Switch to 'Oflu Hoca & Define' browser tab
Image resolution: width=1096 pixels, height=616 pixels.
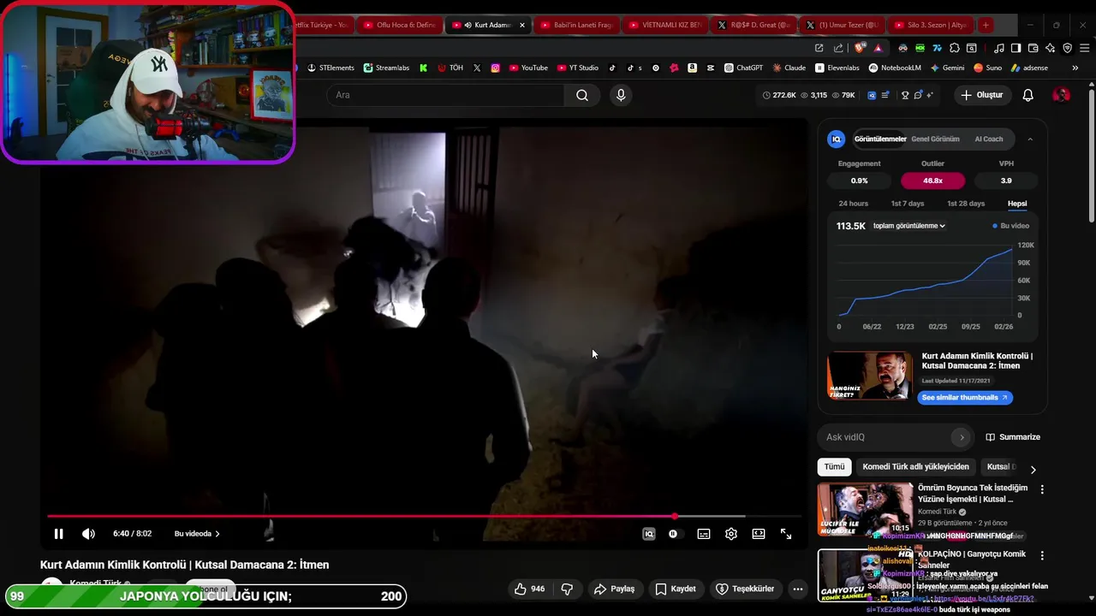pos(401,25)
